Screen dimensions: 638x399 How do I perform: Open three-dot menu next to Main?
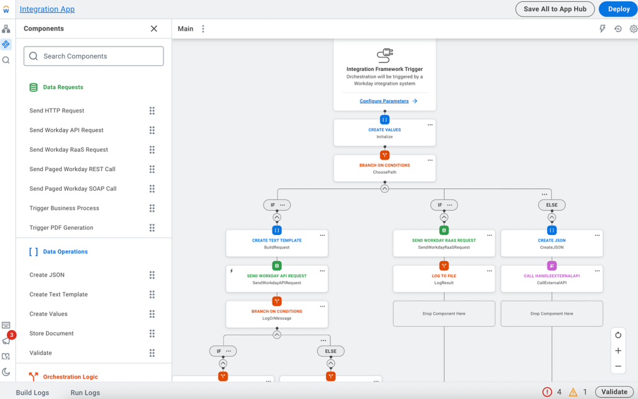pos(203,29)
